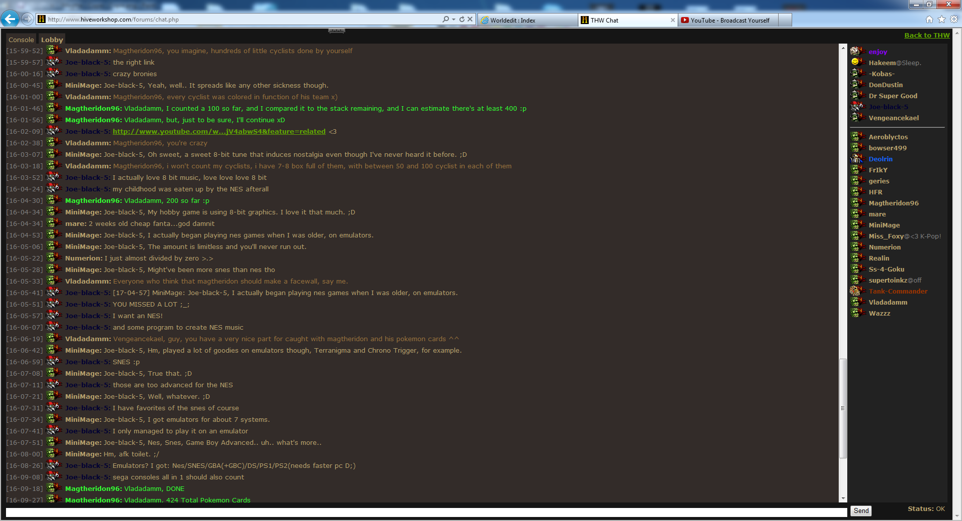Click the avatar icon beside geries

[858, 180]
